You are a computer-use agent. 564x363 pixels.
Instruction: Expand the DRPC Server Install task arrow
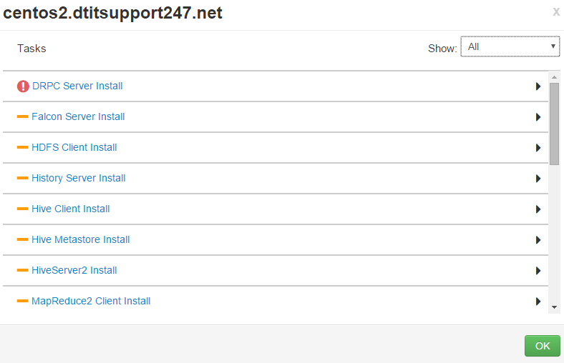pos(538,86)
